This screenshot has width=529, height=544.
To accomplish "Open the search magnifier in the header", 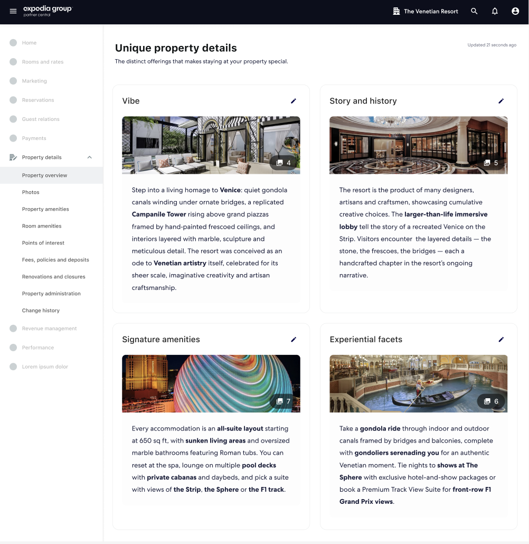I will click(474, 11).
